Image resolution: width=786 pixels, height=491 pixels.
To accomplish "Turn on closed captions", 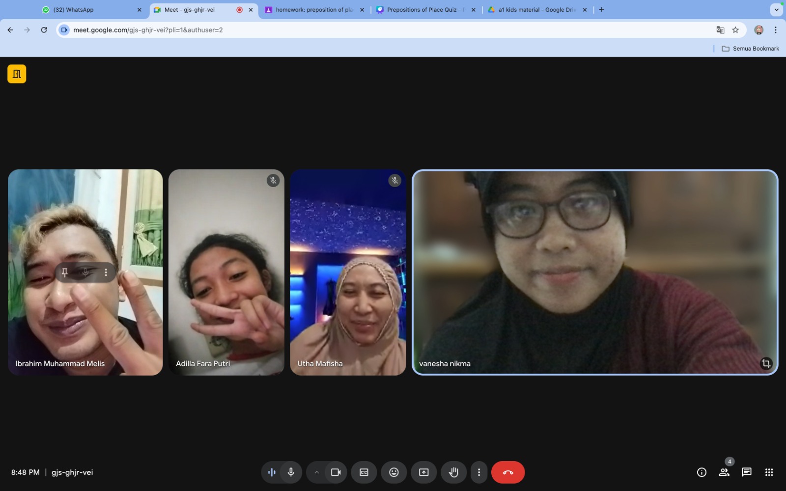I will click(x=364, y=472).
